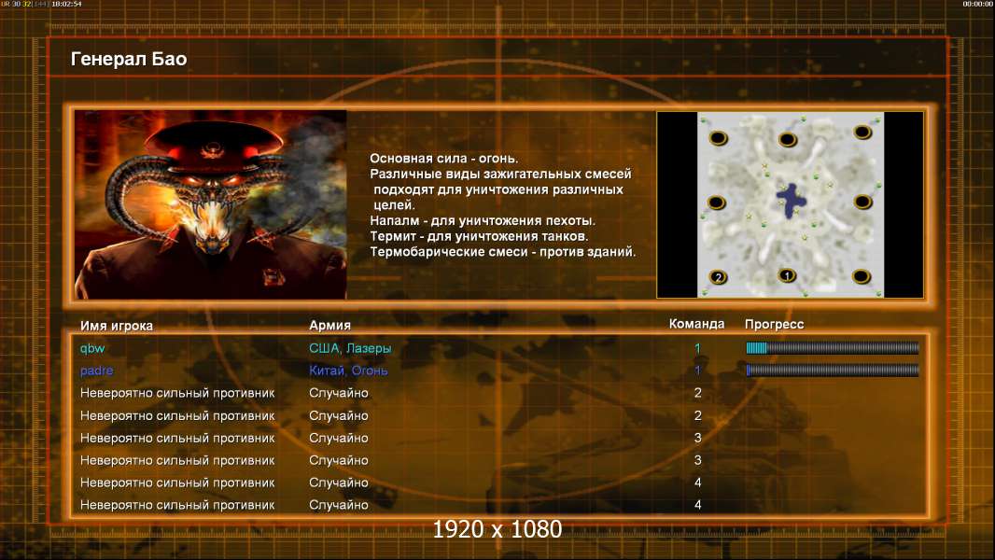Select start position marked 1 on minimap
This screenshot has height=560, width=995.
point(787,275)
